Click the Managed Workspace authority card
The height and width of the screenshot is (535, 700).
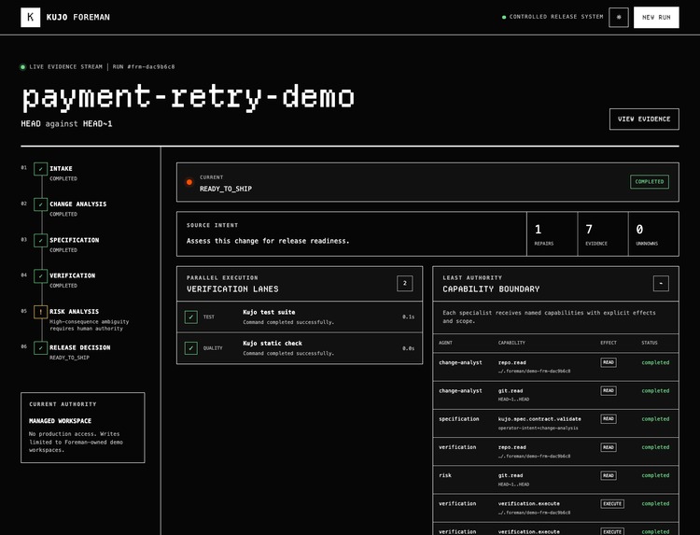[82, 428]
